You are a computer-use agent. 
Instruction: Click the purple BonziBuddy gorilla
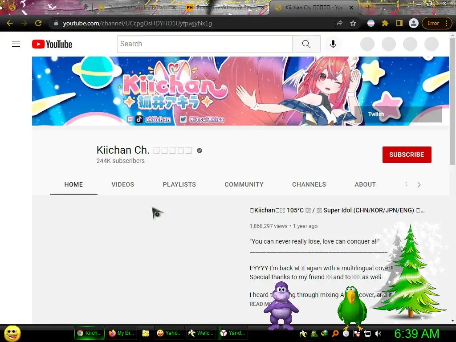click(x=281, y=305)
